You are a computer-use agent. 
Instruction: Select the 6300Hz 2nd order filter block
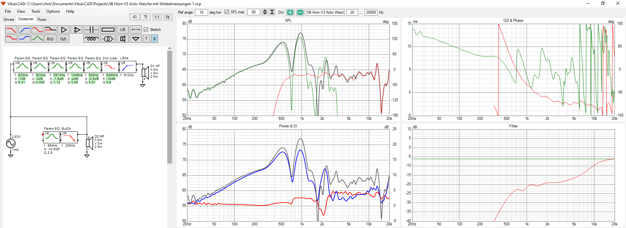[110, 67]
